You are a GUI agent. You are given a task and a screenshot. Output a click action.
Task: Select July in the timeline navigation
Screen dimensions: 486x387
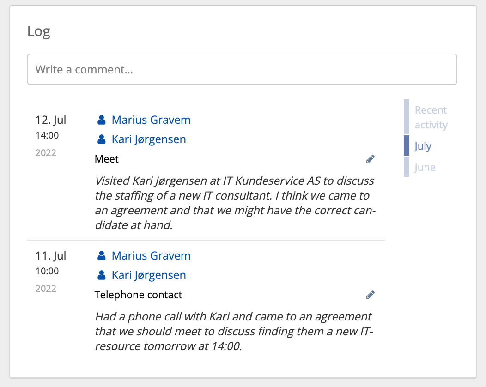423,146
